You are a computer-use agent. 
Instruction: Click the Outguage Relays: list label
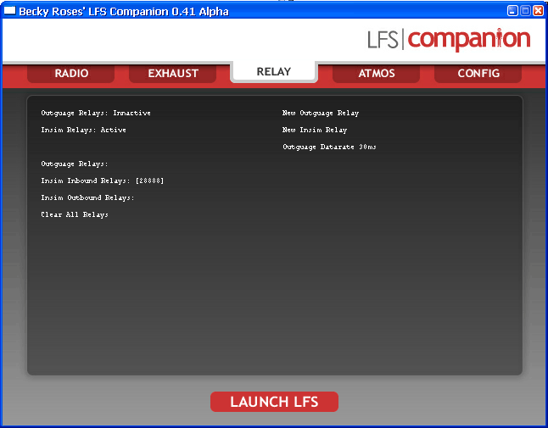click(x=75, y=164)
